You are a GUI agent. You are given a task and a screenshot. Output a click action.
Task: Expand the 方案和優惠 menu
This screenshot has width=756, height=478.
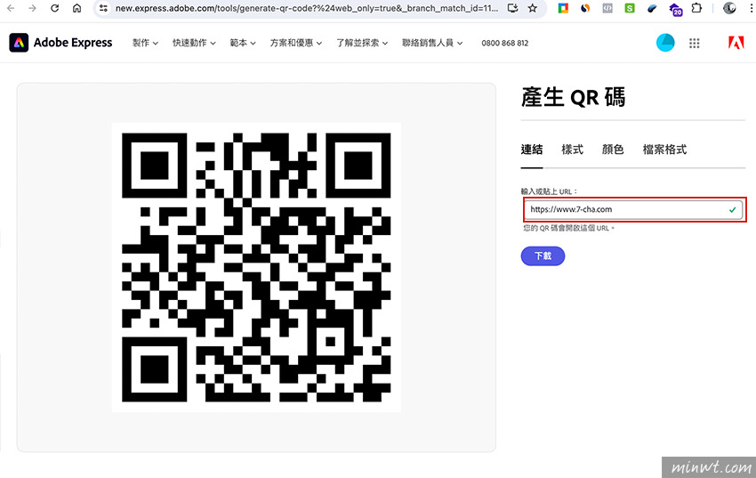(x=295, y=43)
